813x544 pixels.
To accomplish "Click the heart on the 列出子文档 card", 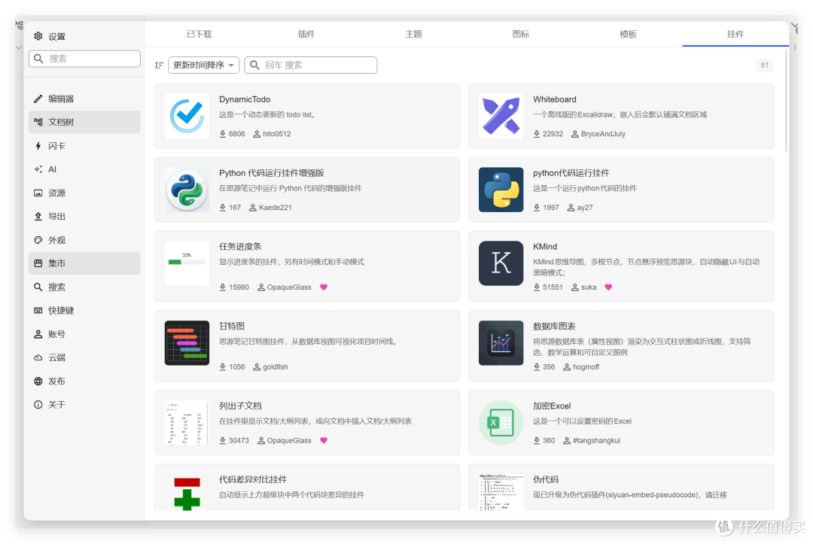I will 324,440.
